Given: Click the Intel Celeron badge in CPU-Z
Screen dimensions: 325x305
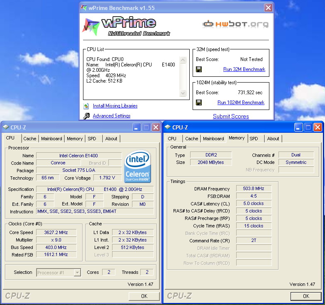Looking at the screenshot, I should (137, 166).
